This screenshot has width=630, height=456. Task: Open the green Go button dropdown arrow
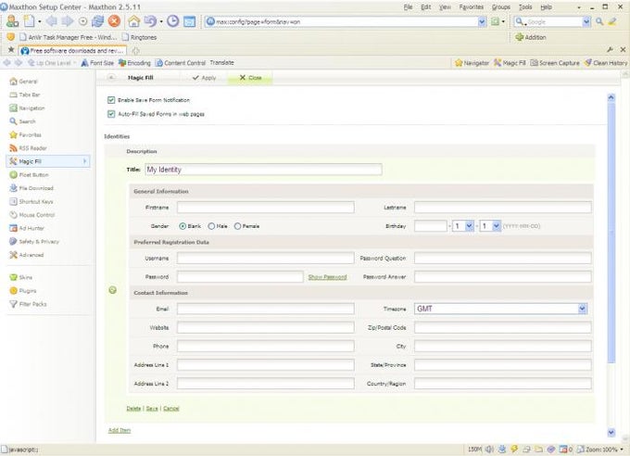click(x=503, y=21)
